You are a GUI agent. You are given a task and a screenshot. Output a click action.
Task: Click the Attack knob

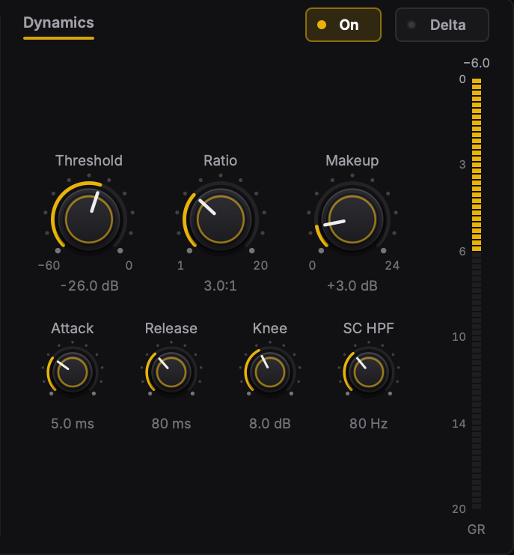(x=73, y=372)
